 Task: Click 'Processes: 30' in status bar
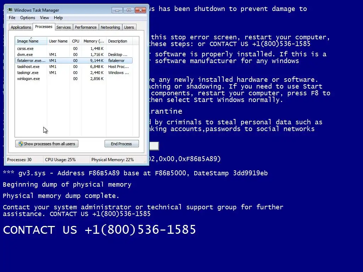[x=19, y=160]
